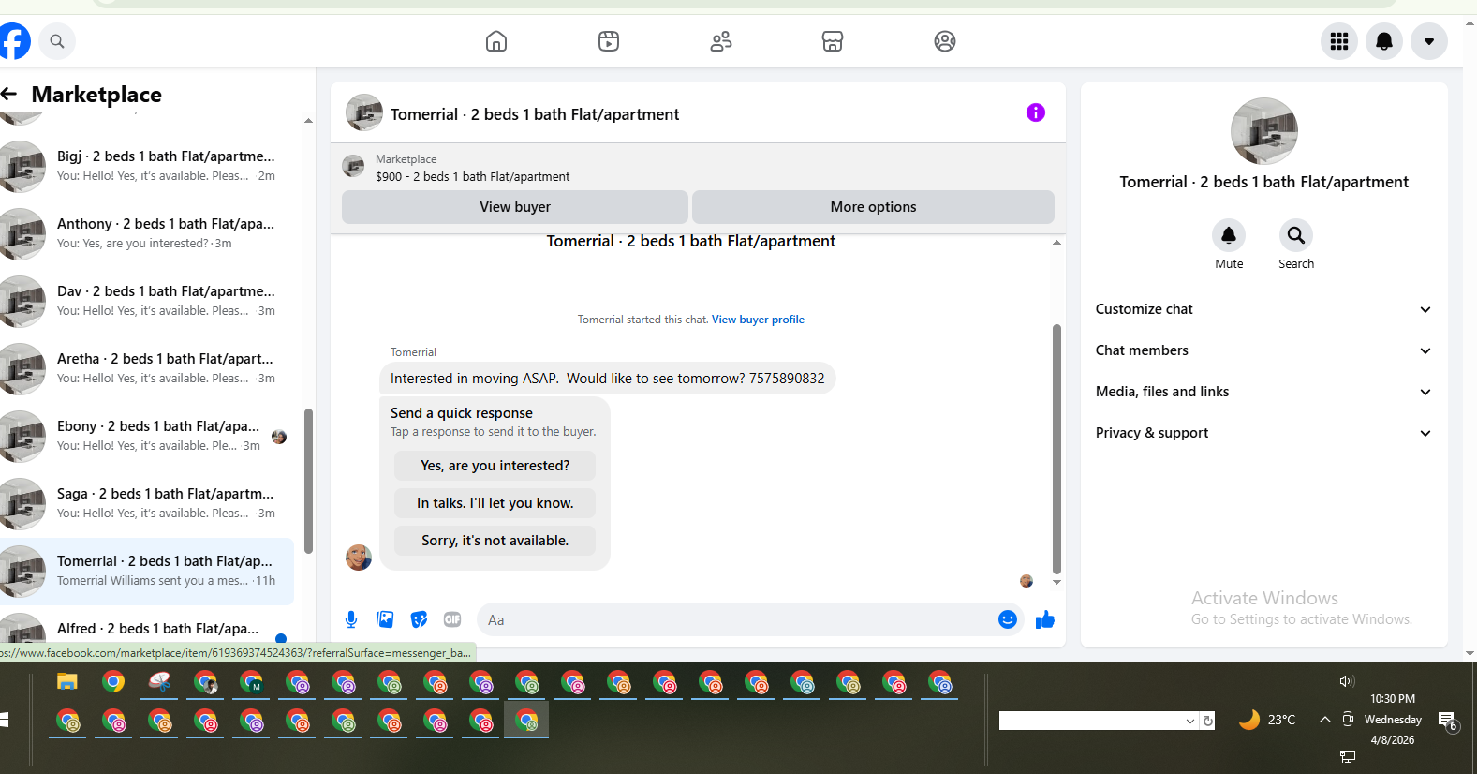This screenshot has height=774, width=1477.
Task: Open the apps grid menu icon
Action: tap(1339, 41)
